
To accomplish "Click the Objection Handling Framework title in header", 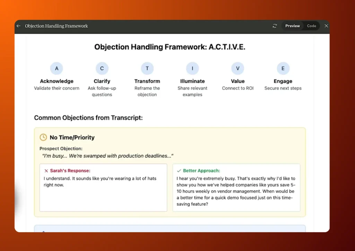I will (x=57, y=26).
